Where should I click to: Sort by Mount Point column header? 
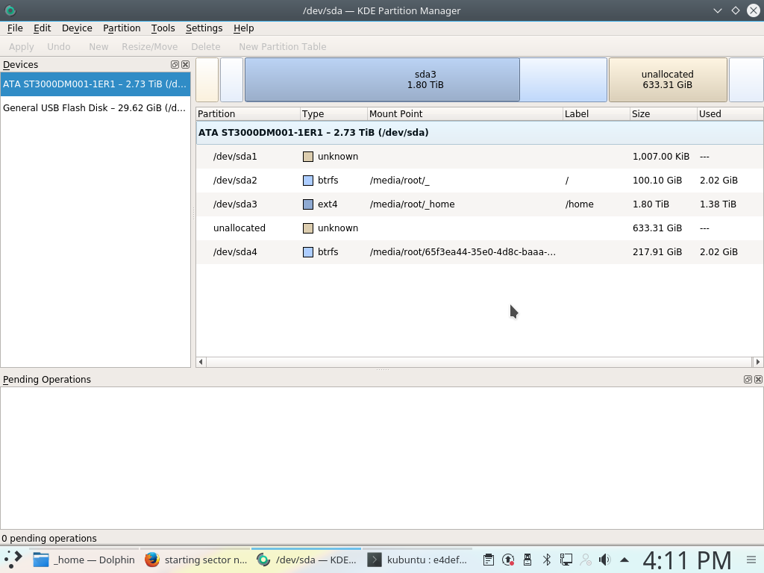465,113
